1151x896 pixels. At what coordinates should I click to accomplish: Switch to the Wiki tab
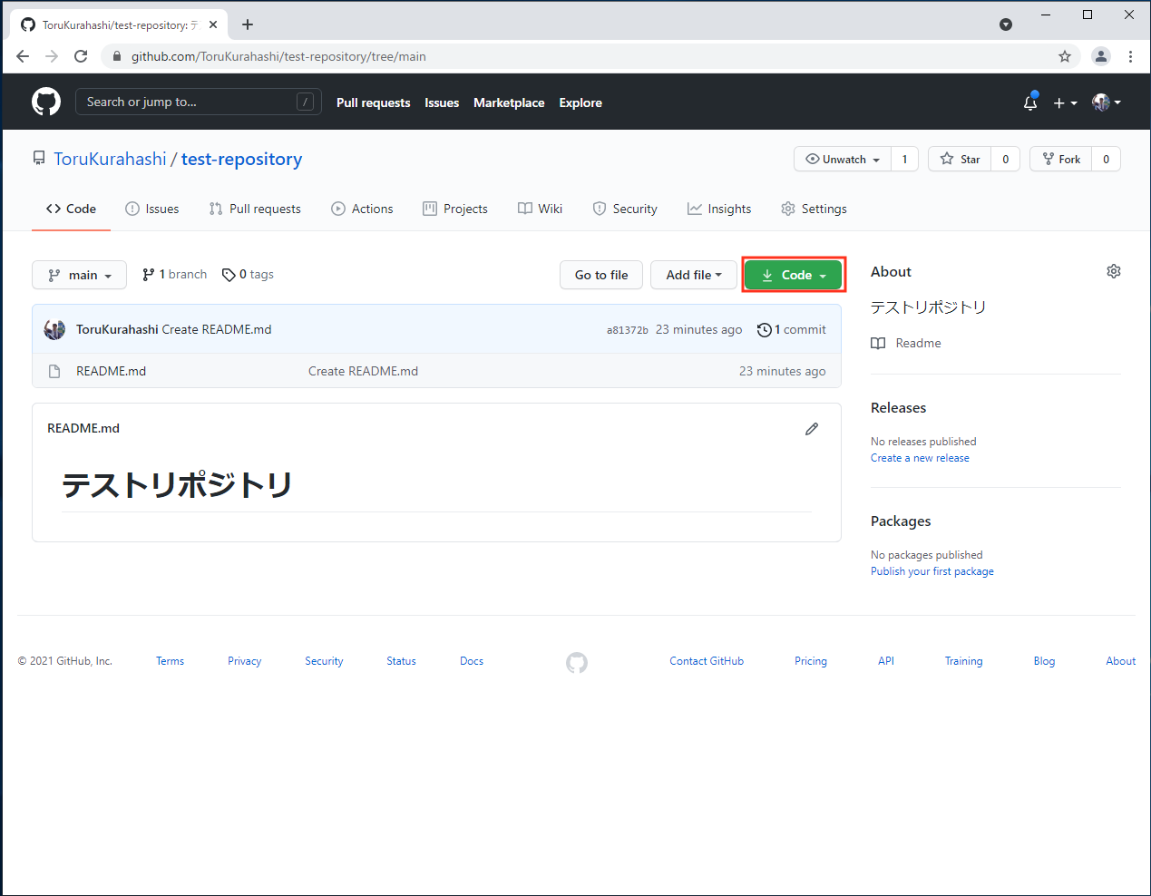click(x=541, y=209)
